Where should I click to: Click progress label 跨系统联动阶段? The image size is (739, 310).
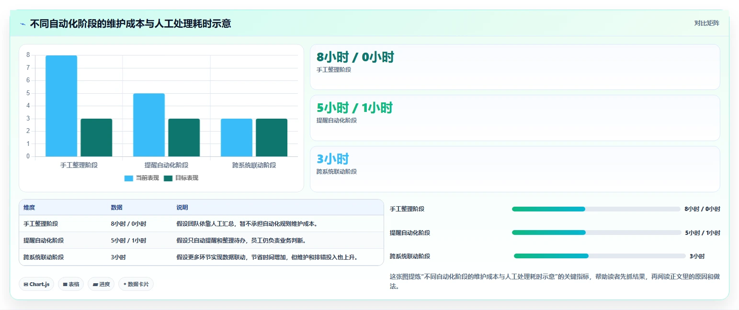[410, 256]
